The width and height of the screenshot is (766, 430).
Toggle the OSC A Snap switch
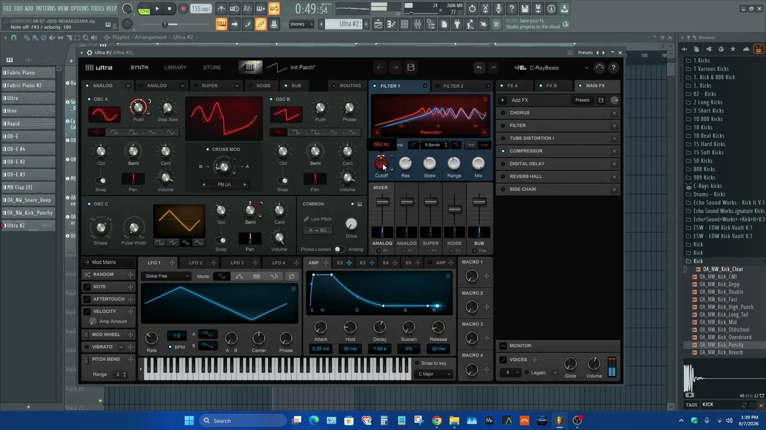[x=101, y=180]
